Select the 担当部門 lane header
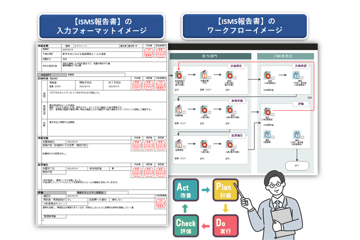Screen dimensions: 360x240 pos(210,57)
